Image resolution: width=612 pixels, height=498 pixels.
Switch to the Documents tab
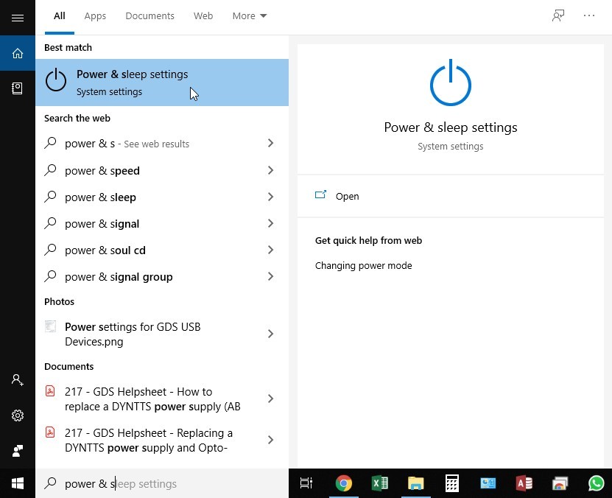[150, 15]
